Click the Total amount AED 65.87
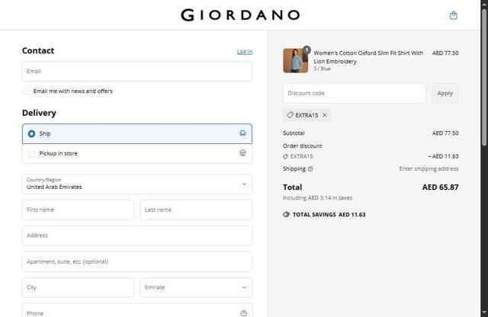The image size is (488, 317). 441,187
